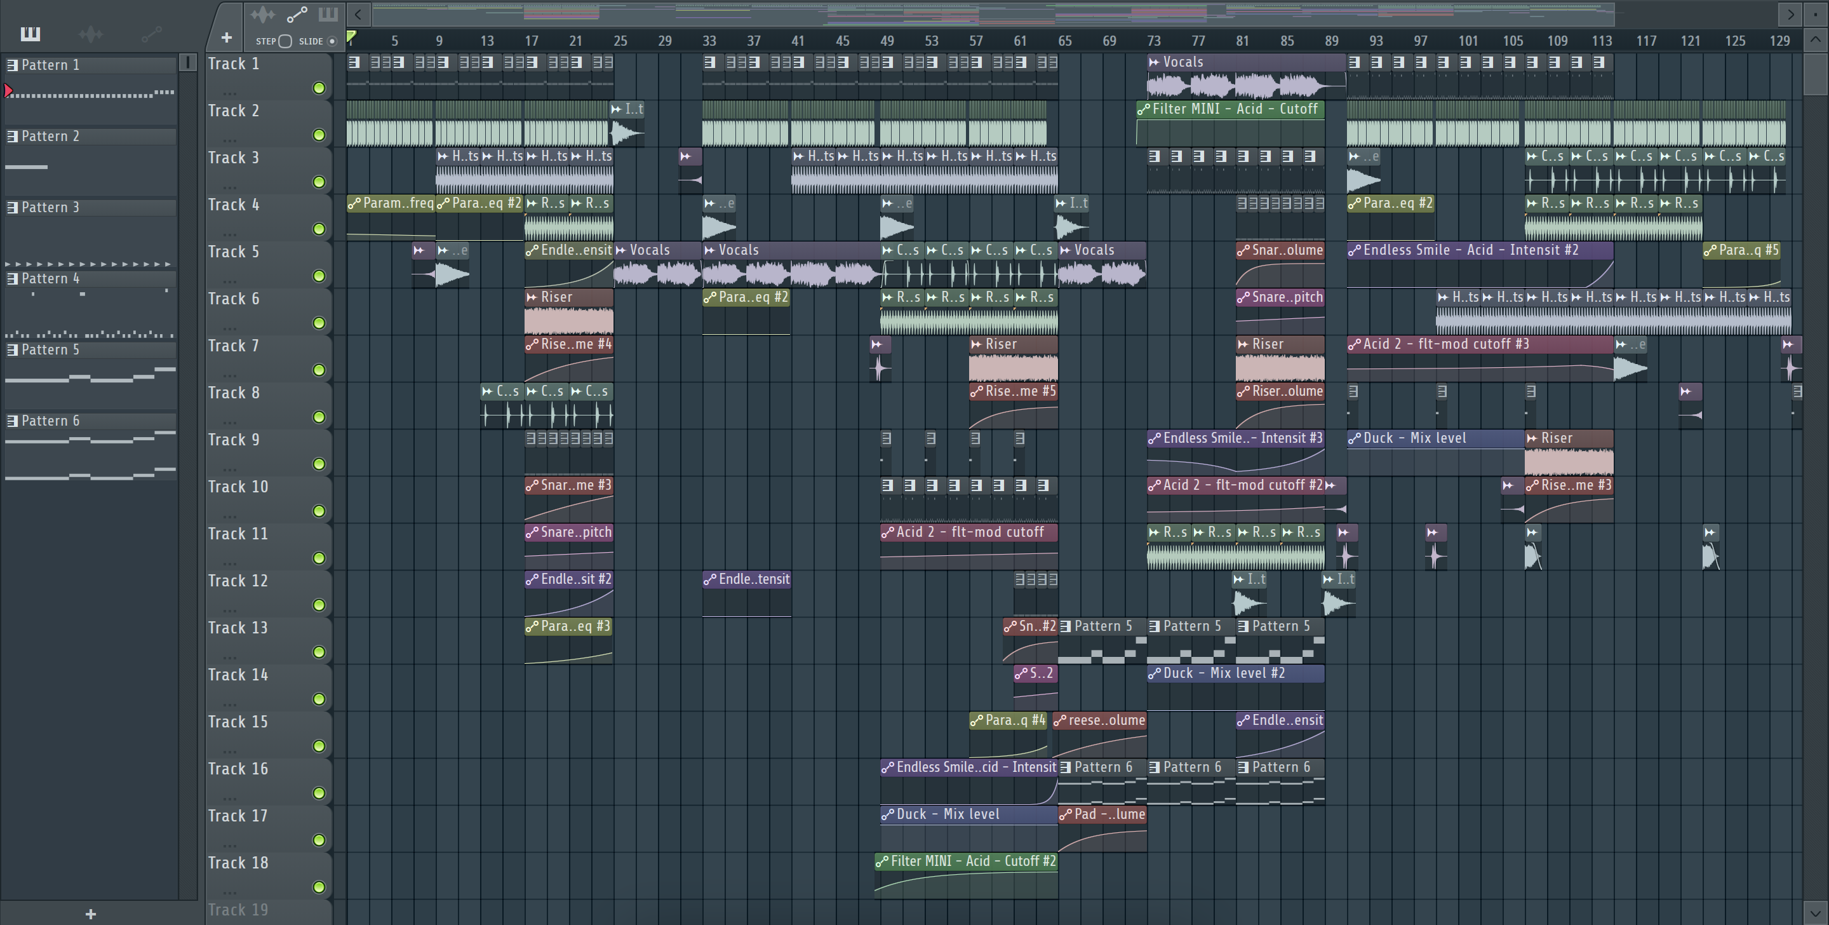The image size is (1829, 925).
Task: Click the small square zoom button, top right
Action: [x=1816, y=14]
